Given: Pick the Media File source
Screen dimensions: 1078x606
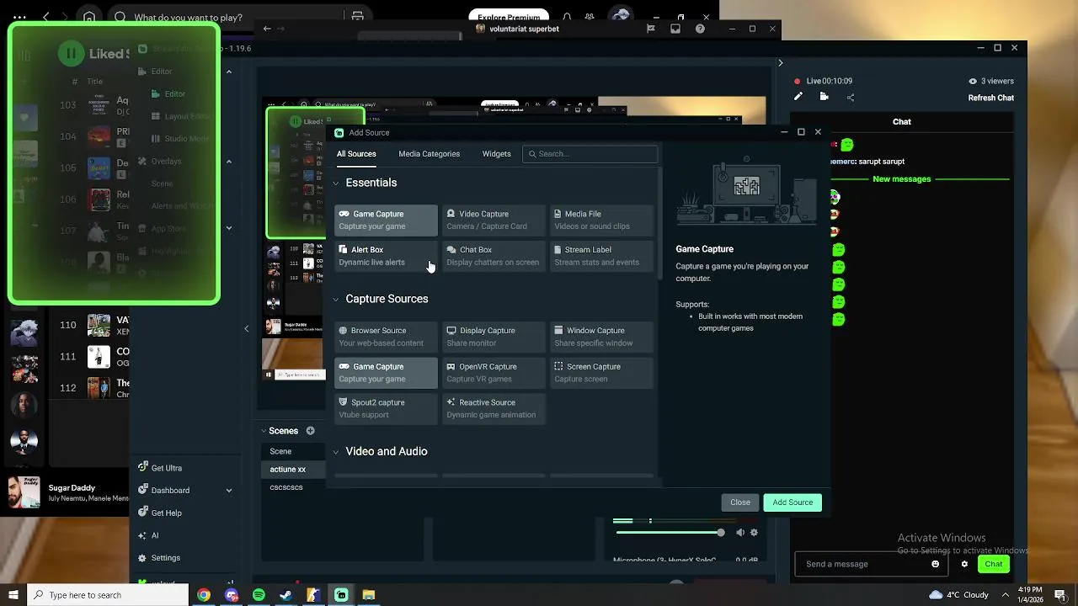Looking at the screenshot, I should coord(601,220).
